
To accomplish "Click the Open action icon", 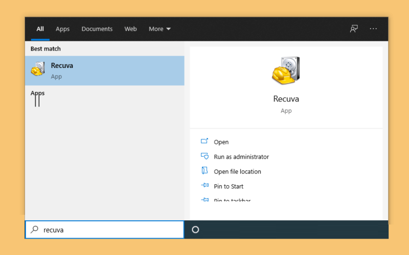I will pyautogui.click(x=204, y=141).
